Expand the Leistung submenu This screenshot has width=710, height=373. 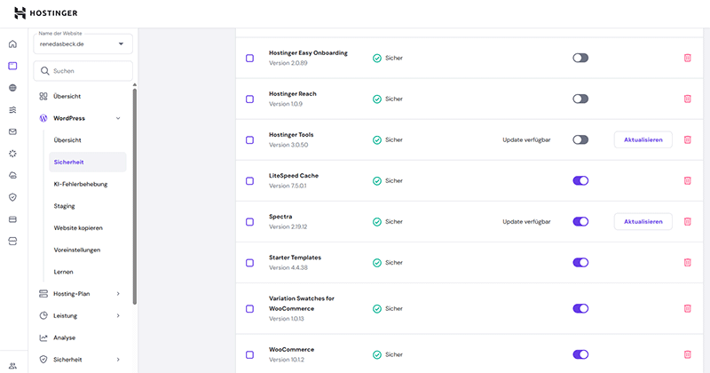click(x=118, y=315)
